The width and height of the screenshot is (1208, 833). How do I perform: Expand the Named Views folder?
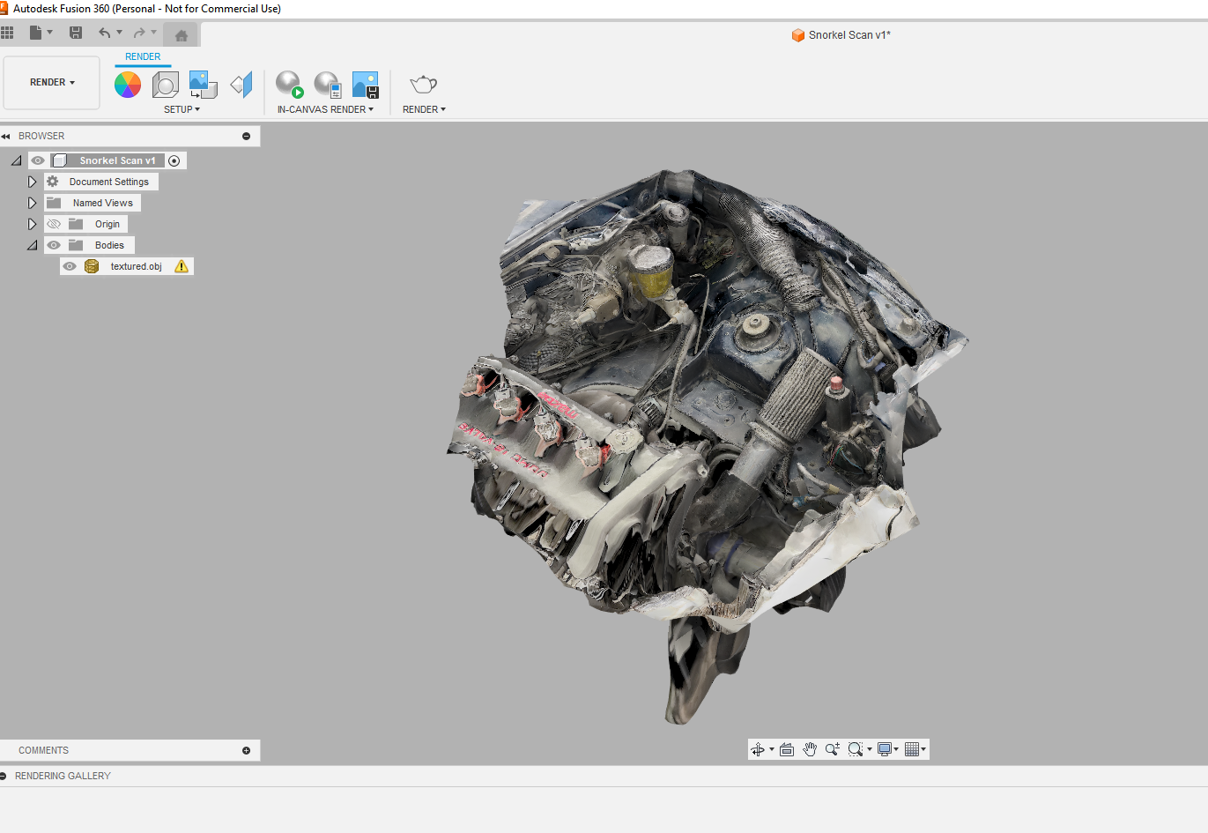[33, 202]
